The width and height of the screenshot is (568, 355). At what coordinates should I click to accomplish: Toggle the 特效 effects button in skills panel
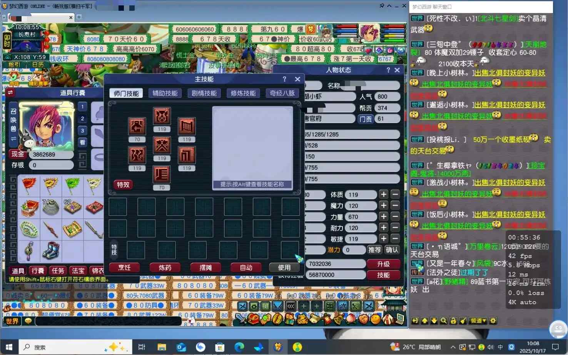(x=123, y=185)
